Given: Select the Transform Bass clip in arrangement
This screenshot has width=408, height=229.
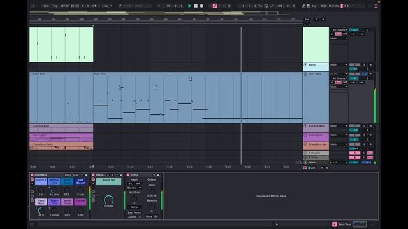Looking at the screenshot, I should point(61,146).
